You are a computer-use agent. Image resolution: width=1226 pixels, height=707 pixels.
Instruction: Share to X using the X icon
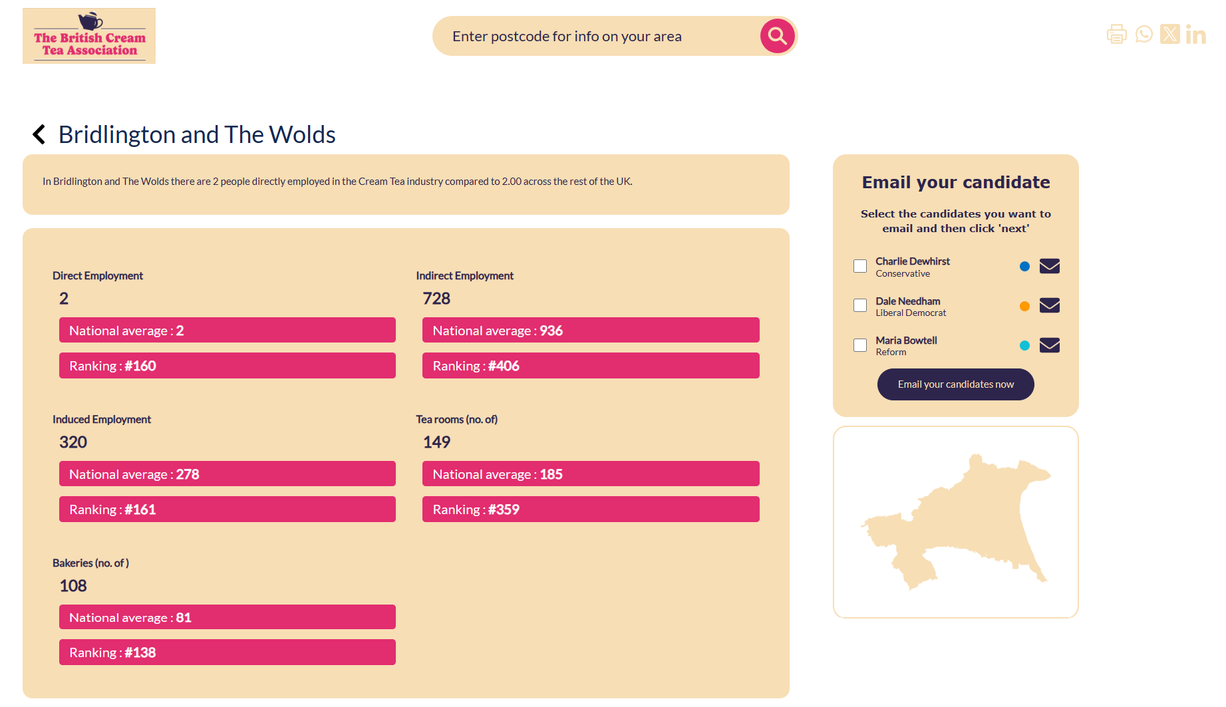(x=1169, y=34)
